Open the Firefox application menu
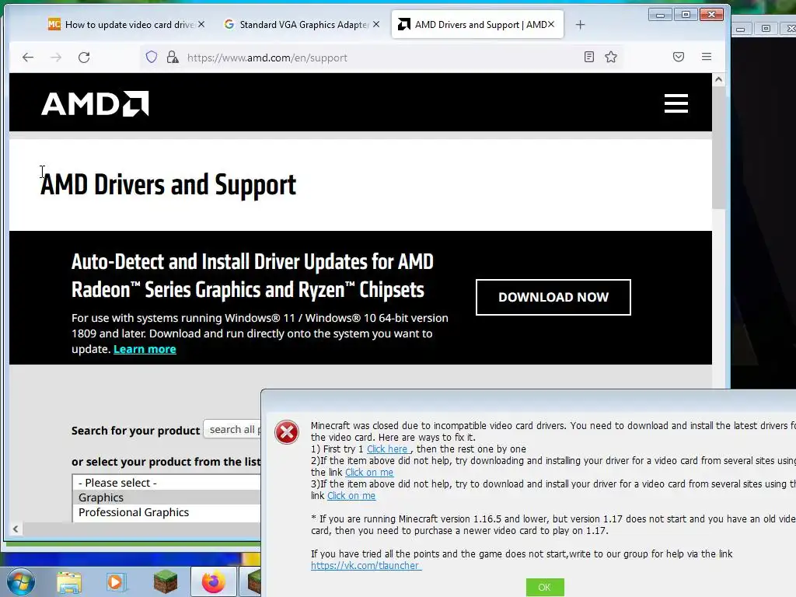Screen dimensions: 796x597 [x=706, y=57]
